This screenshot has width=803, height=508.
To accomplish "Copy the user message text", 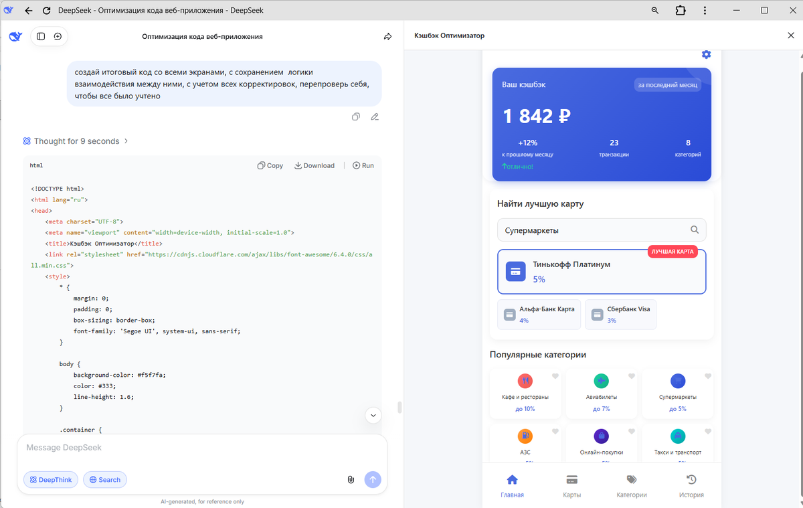I will coord(356,116).
